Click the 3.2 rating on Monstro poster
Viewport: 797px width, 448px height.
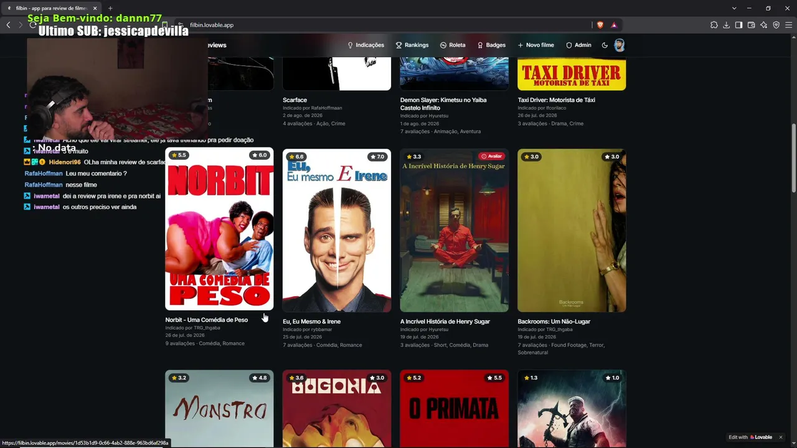click(x=179, y=378)
